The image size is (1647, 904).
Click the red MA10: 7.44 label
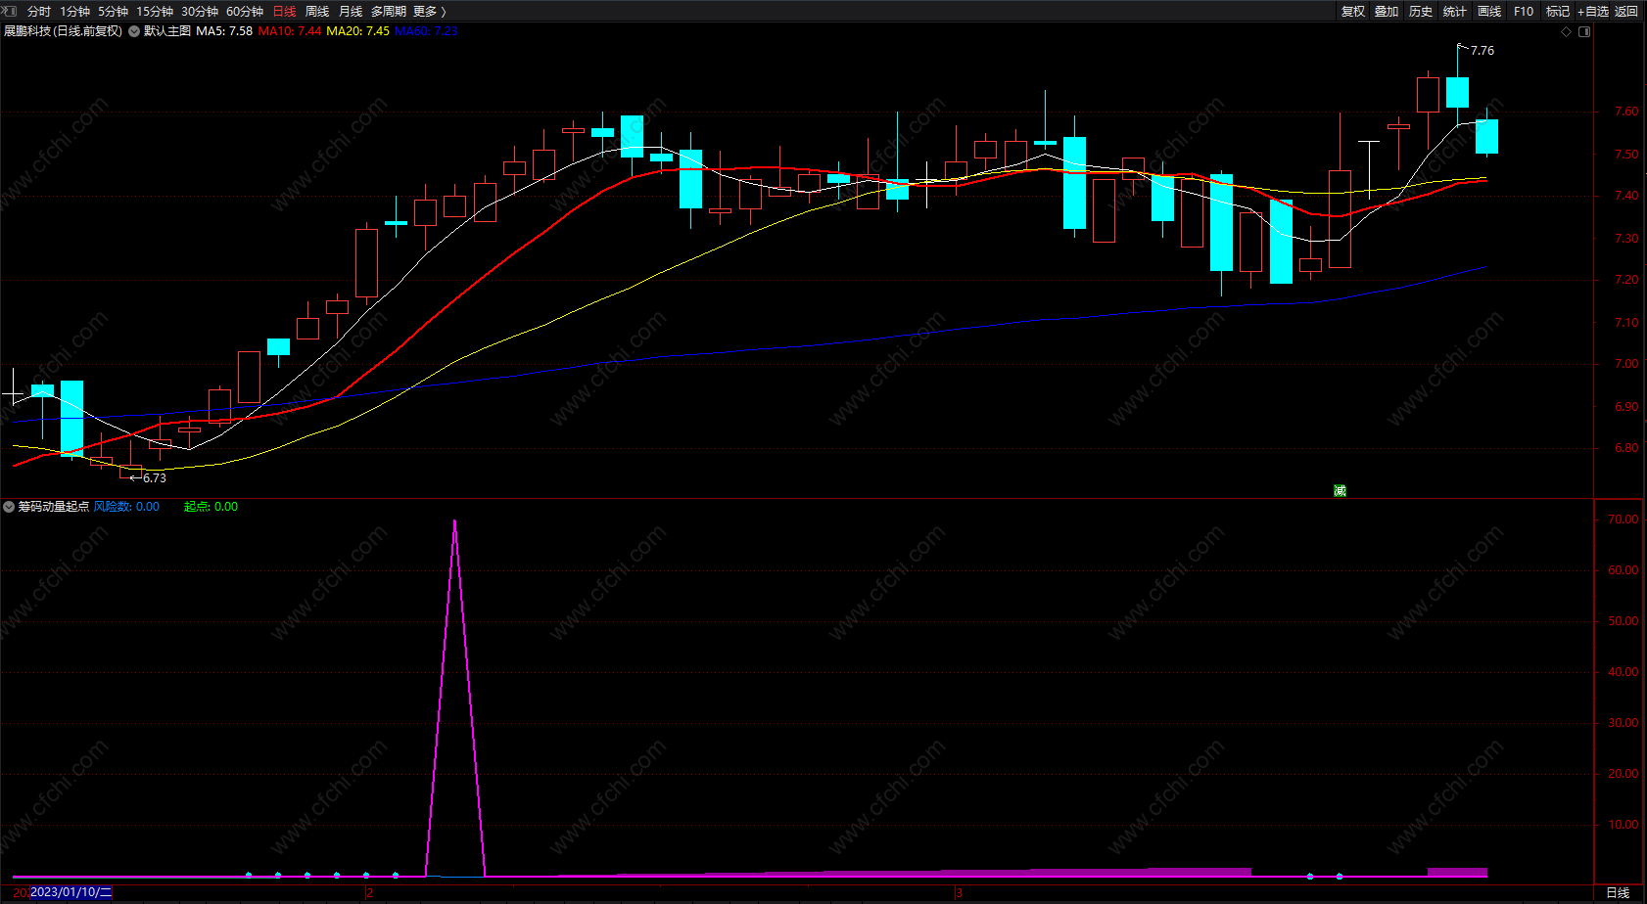pos(290,31)
